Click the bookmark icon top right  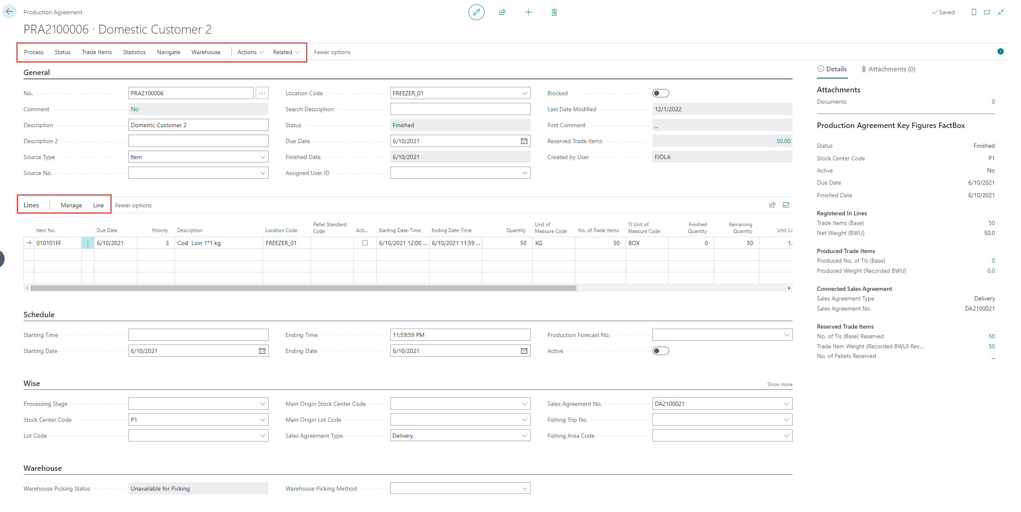(x=974, y=12)
